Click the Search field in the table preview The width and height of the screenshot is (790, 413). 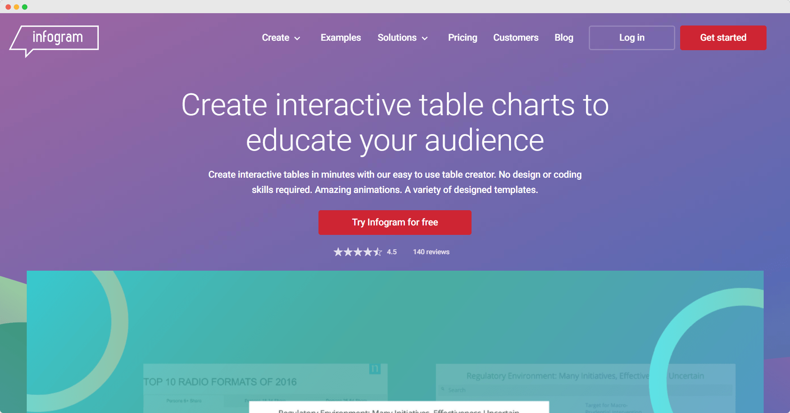[585, 390]
